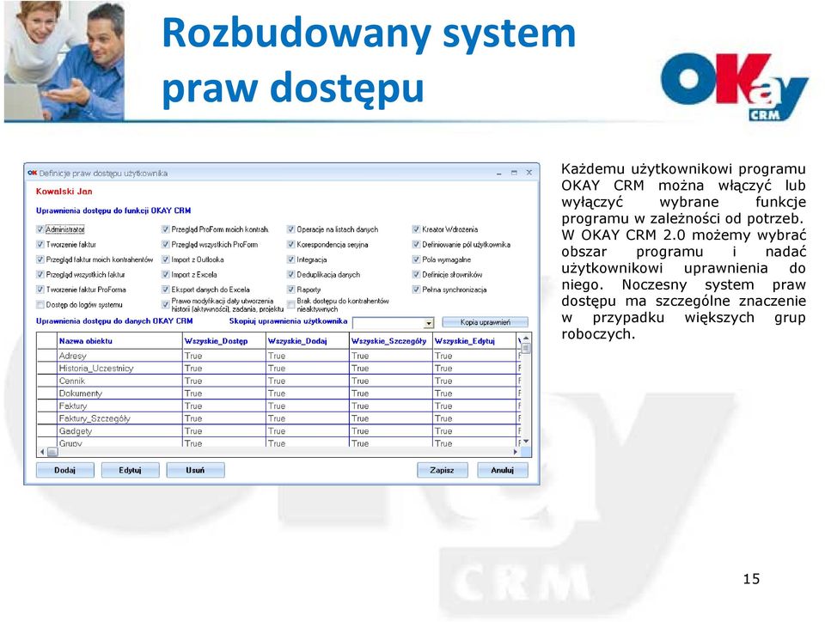The image size is (825, 622).
Task: Click Wszyskie_Dodaj value in Cennik row
Action: [308, 381]
